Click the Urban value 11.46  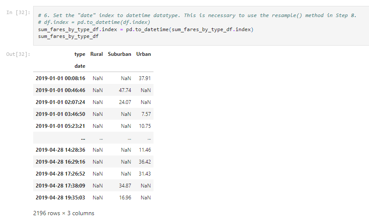click(145, 150)
